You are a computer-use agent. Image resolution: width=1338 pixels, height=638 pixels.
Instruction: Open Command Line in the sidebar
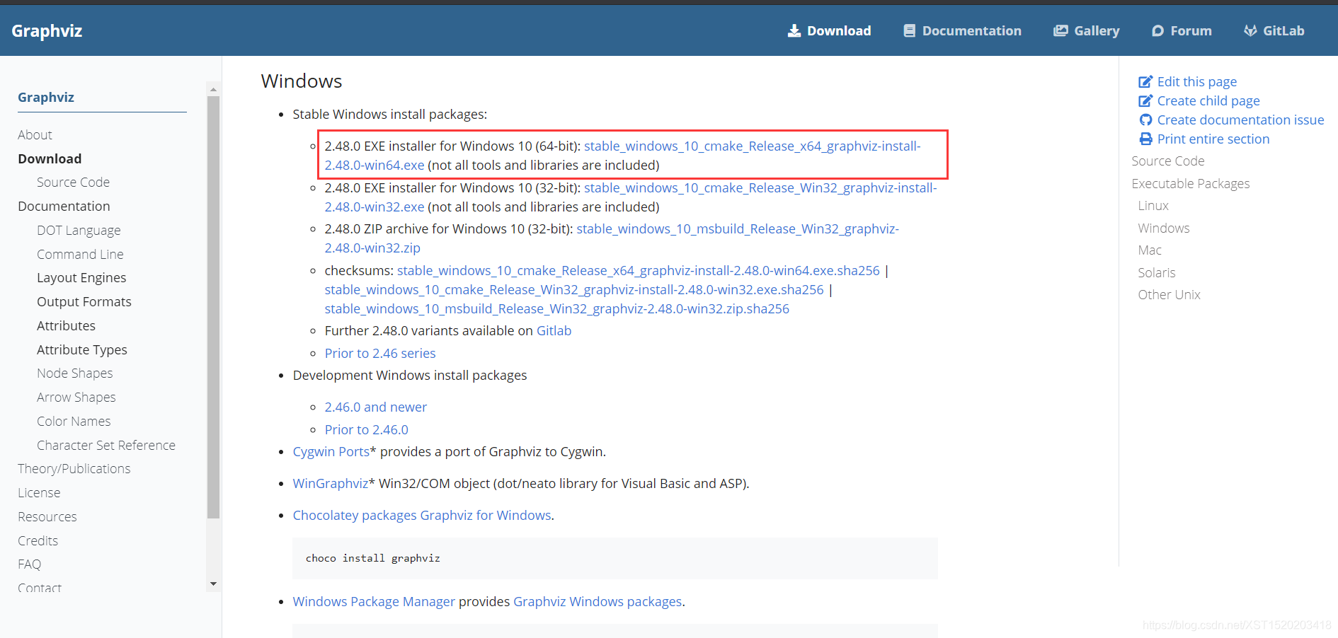tap(80, 254)
